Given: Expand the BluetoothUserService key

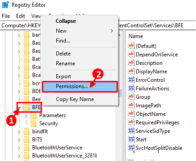Looking at the screenshot, I should coord(19,148).
